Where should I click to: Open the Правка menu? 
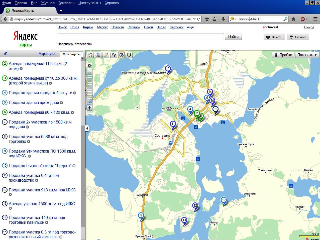click(x=21, y=3)
